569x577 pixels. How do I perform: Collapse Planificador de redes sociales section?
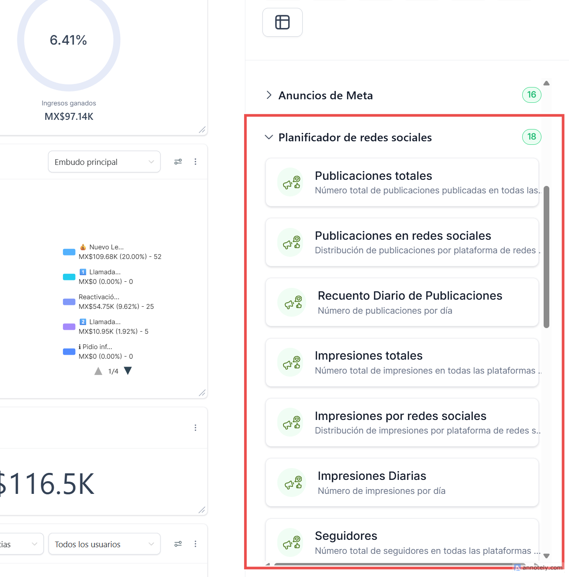coord(269,137)
